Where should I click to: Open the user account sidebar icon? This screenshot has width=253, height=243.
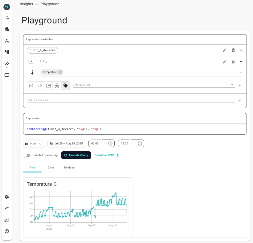(6, 231)
